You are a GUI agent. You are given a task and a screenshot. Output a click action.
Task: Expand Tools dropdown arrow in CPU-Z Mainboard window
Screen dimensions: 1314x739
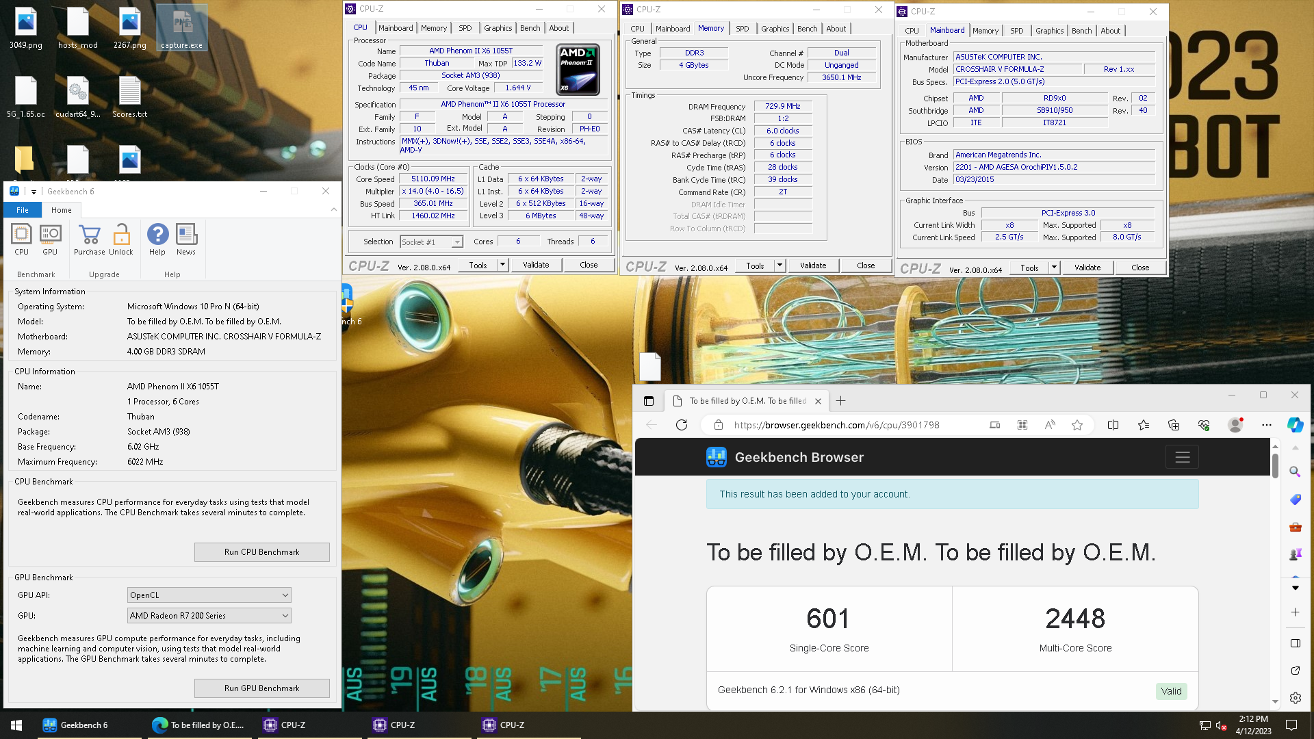[x=1055, y=268]
